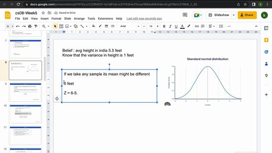
Task: Open Slideshow options dropdown arrow
Action: pyautogui.click(x=234, y=15)
